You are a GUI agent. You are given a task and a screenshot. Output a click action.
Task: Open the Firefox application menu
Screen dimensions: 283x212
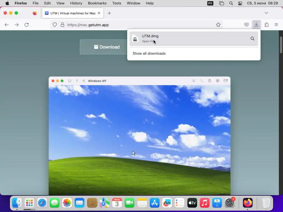tap(21, 3)
